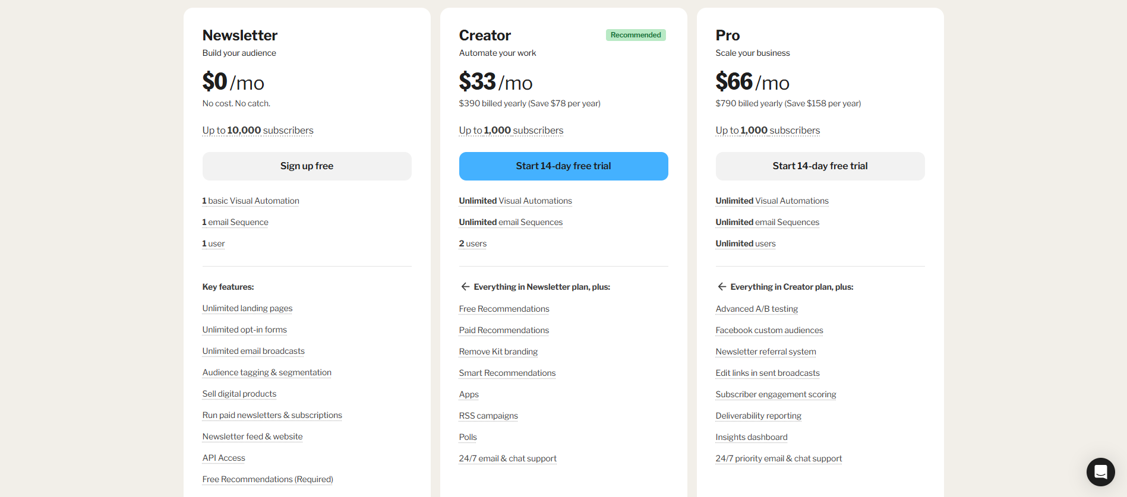Start the Pro plan 14-day free trial
The height and width of the screenshot is (497, 1127).
pyautogui.click(x=820, y=166)
